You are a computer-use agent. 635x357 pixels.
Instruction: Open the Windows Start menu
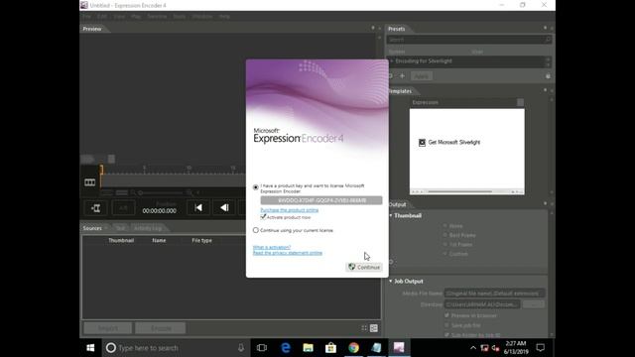(x=90, y=348)
